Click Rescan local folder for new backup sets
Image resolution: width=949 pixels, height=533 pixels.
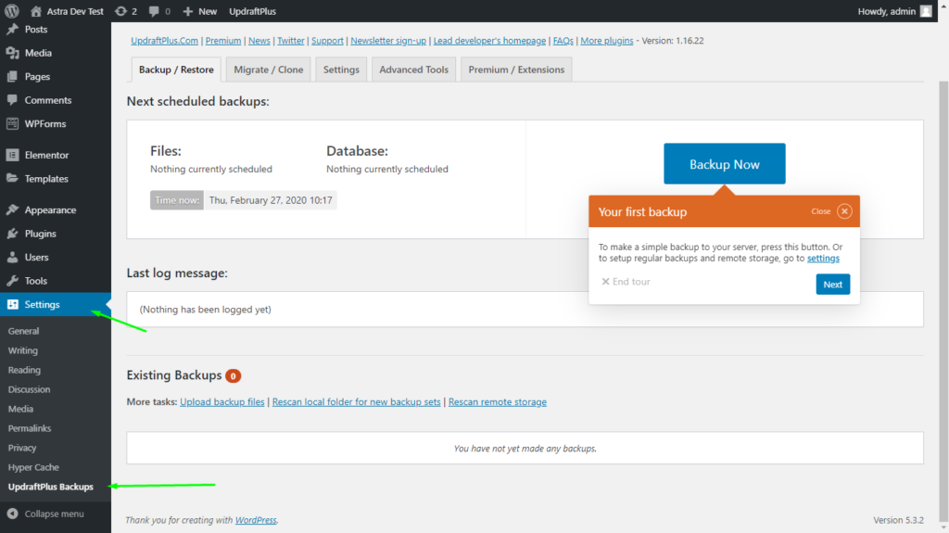[357, 401]
